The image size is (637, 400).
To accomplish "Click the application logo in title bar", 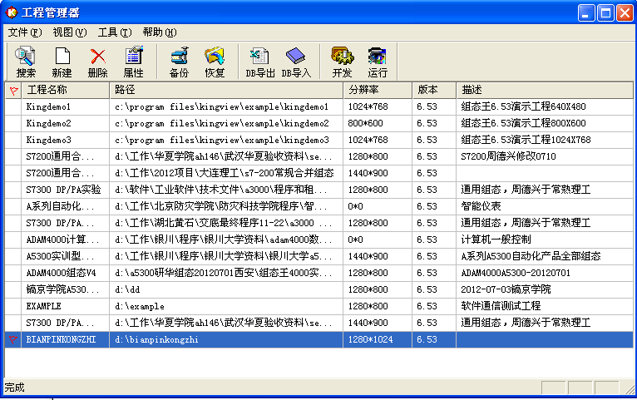I will pos(12,12).
